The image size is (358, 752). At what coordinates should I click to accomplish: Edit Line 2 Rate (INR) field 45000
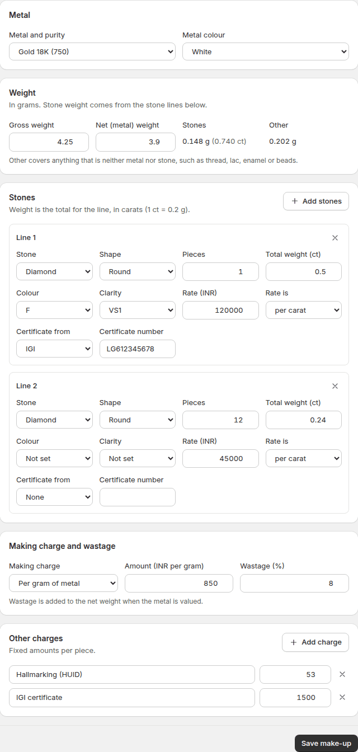[220, 458]
